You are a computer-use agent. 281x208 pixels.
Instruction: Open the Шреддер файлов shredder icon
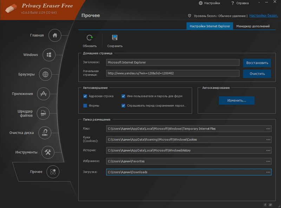pyautogui.click(x=43, y=113)
